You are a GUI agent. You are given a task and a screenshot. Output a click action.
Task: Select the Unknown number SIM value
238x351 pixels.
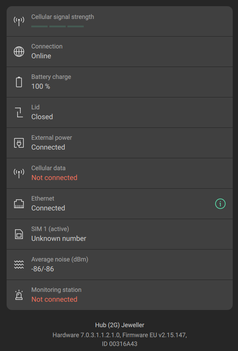point(59,239)
